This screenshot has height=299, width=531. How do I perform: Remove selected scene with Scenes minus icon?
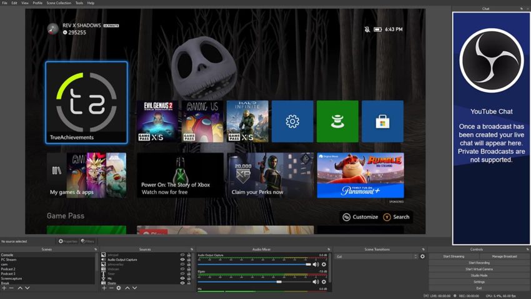coord(11,288)
